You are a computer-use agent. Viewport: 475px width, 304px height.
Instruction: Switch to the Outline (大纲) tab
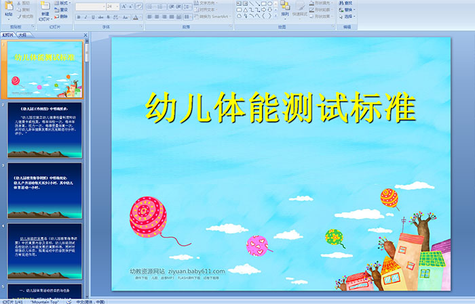tap(23, 35)
